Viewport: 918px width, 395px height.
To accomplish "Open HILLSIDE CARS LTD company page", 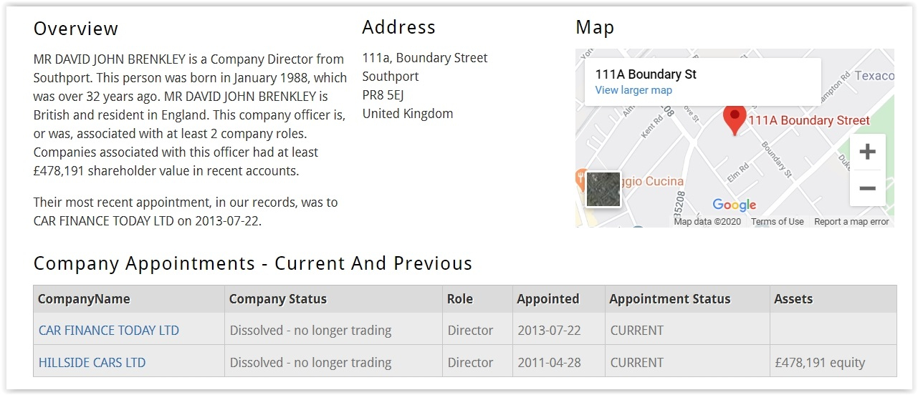I will click(92, 363).
